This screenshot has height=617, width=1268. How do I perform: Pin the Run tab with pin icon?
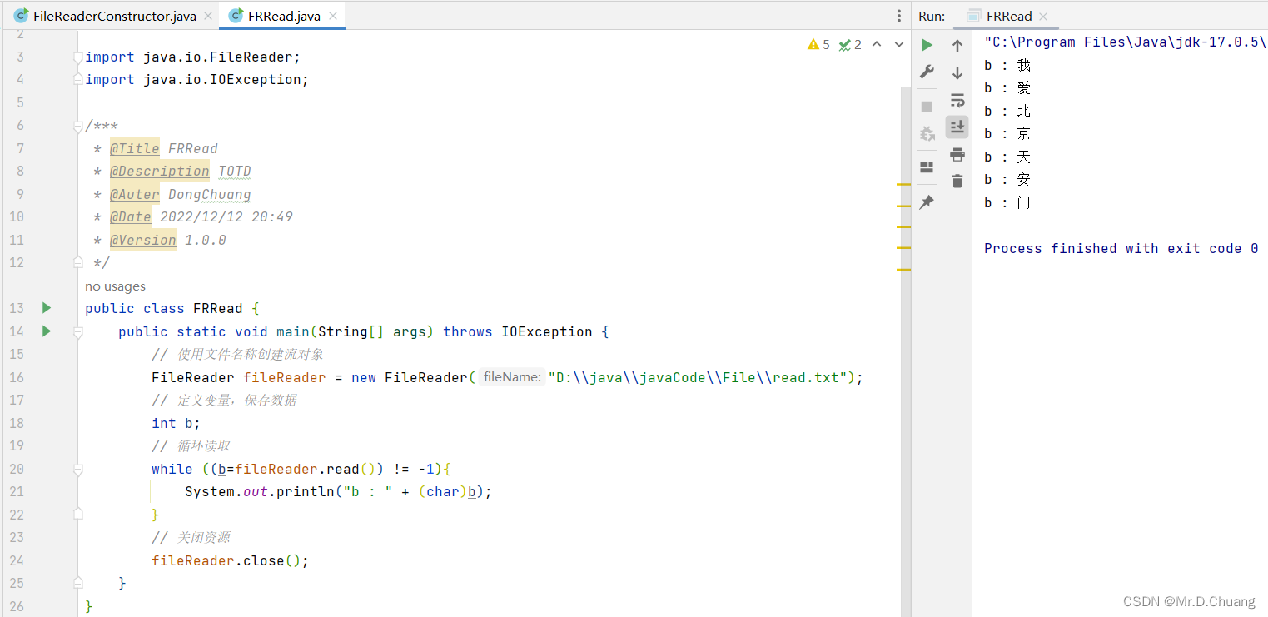tap(927, 202)
